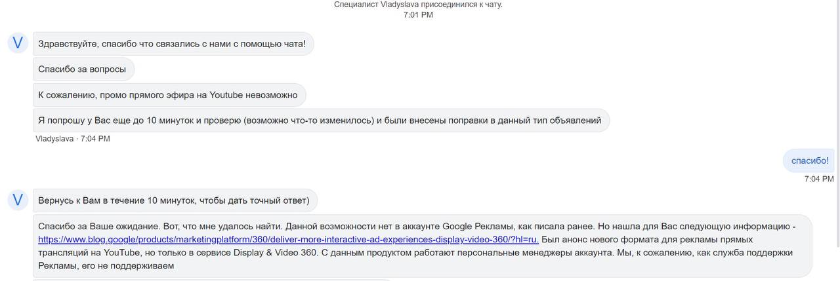Viewport: 840px width, 281px height.
Task: Click the 7:01 PM chat join timestamp
Action: coord(418,14)
